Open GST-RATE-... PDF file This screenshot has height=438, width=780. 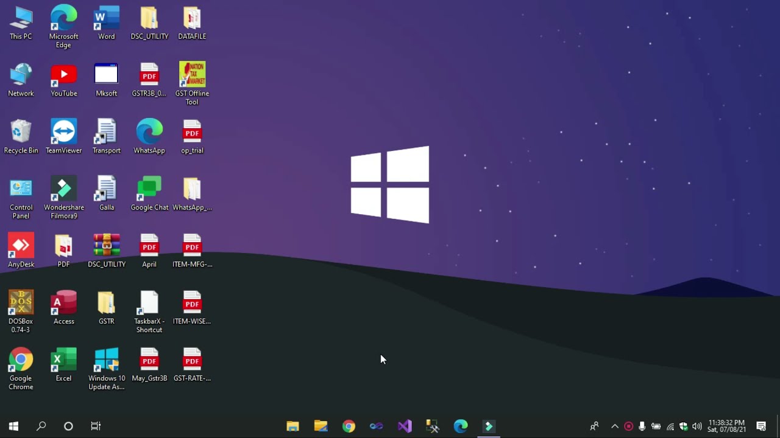tap(192, 365)
